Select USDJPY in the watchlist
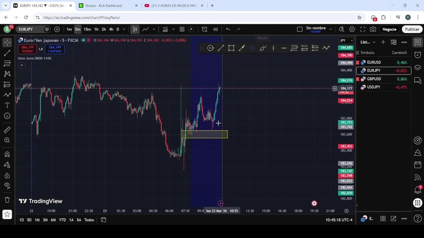 [x=383, y=87]
